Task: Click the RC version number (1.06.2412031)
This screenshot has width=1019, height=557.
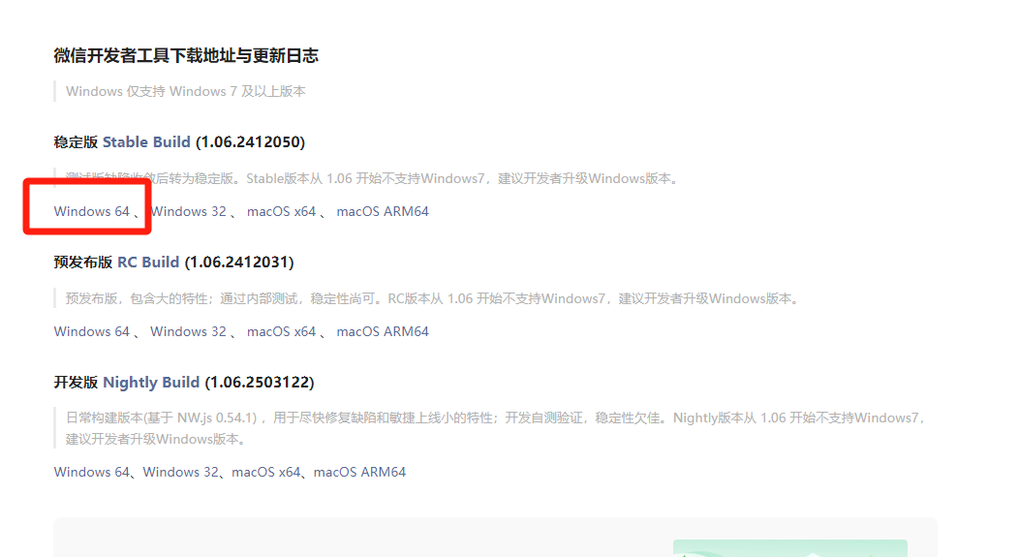Action: coord(239,262)
